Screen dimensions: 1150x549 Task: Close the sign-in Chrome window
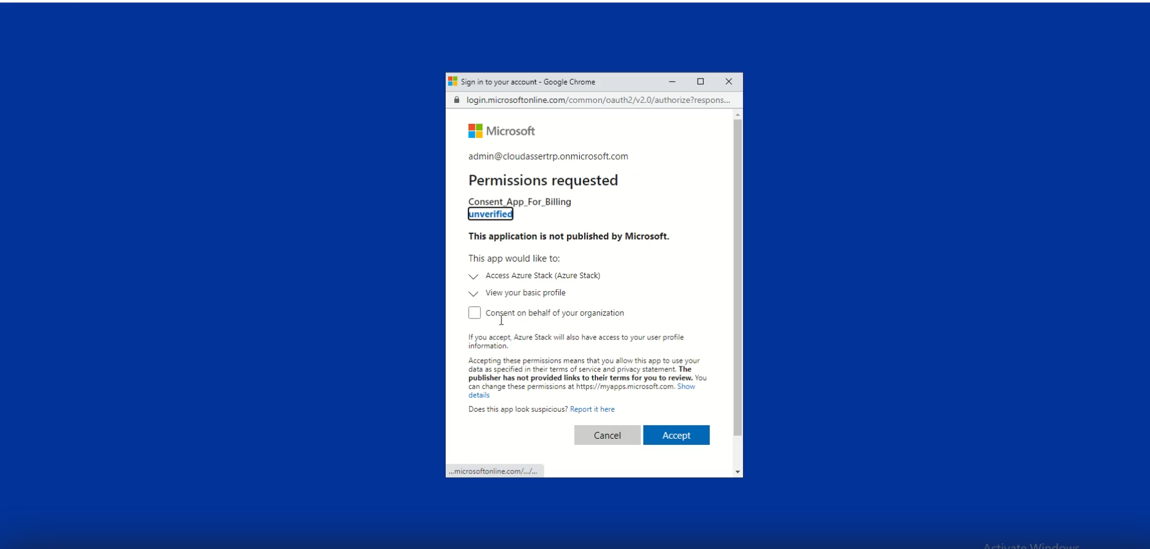[729, 81]
